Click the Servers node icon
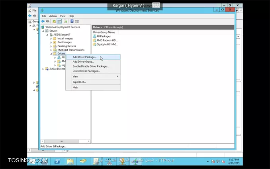The height and width of the screenshot is (169, 270). click(x=47, y=31)
